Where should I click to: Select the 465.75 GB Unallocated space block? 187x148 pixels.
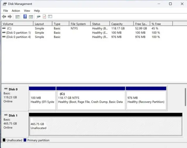[x=105, y=124]
